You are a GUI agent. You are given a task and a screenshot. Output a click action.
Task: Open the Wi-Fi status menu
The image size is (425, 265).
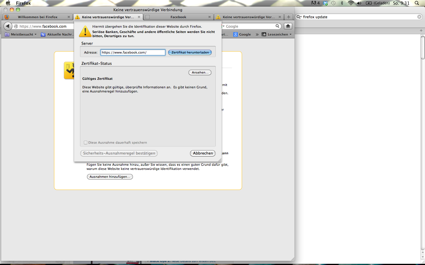point(351,3)
